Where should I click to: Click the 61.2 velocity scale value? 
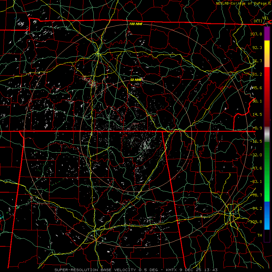[x=257, y=74]
